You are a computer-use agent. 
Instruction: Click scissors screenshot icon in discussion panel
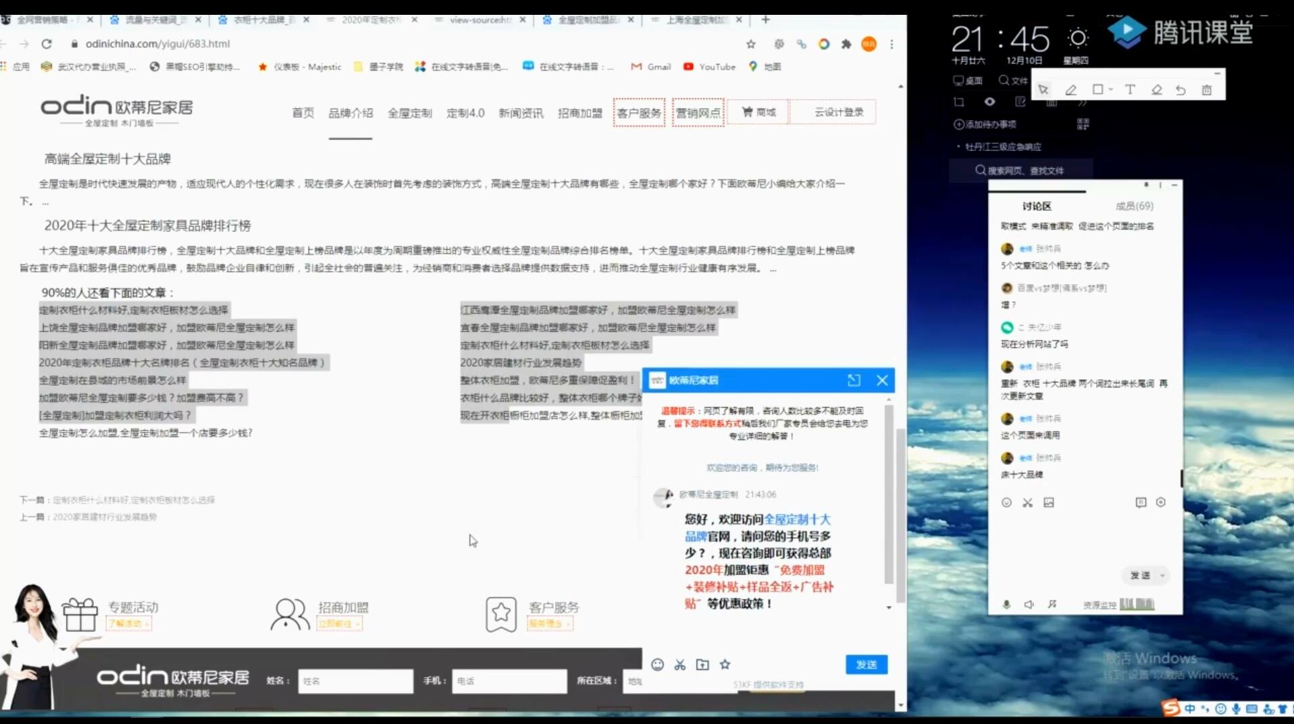click(1027, 503)
